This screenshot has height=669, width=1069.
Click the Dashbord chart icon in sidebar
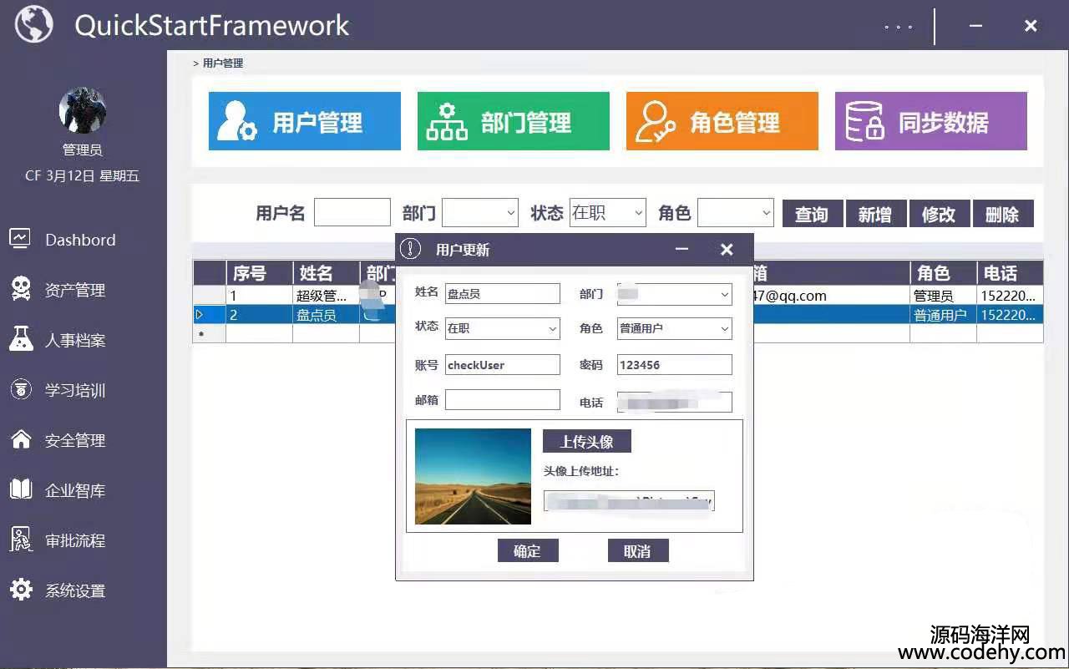point(20,239)
